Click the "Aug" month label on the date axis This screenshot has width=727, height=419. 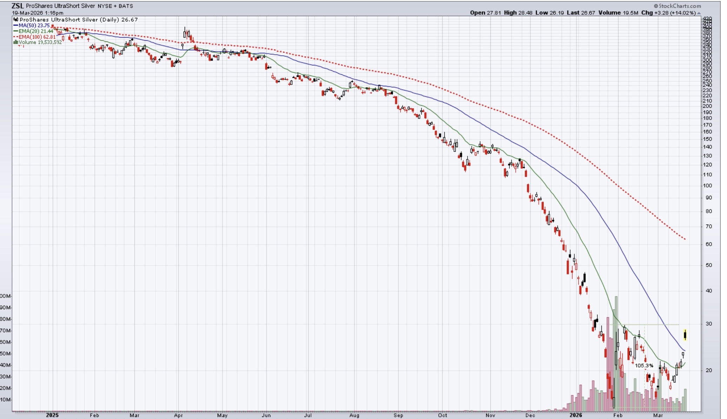[x=354, y=415]
